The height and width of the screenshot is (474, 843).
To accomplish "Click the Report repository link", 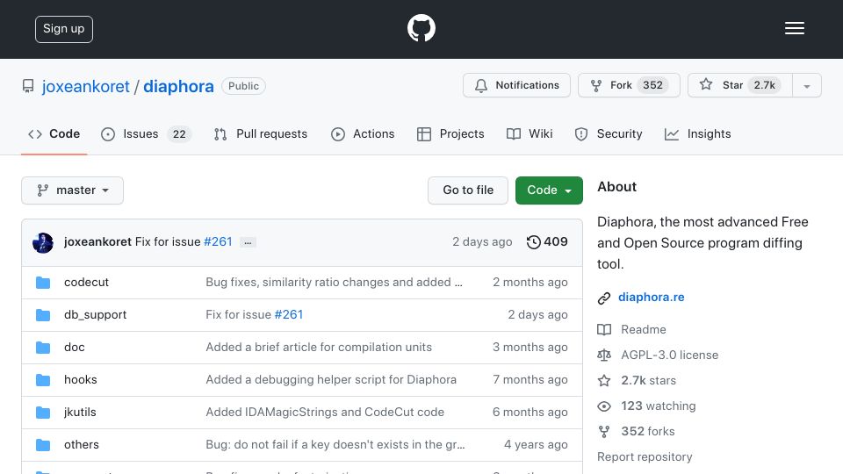I will coord(645,456).
